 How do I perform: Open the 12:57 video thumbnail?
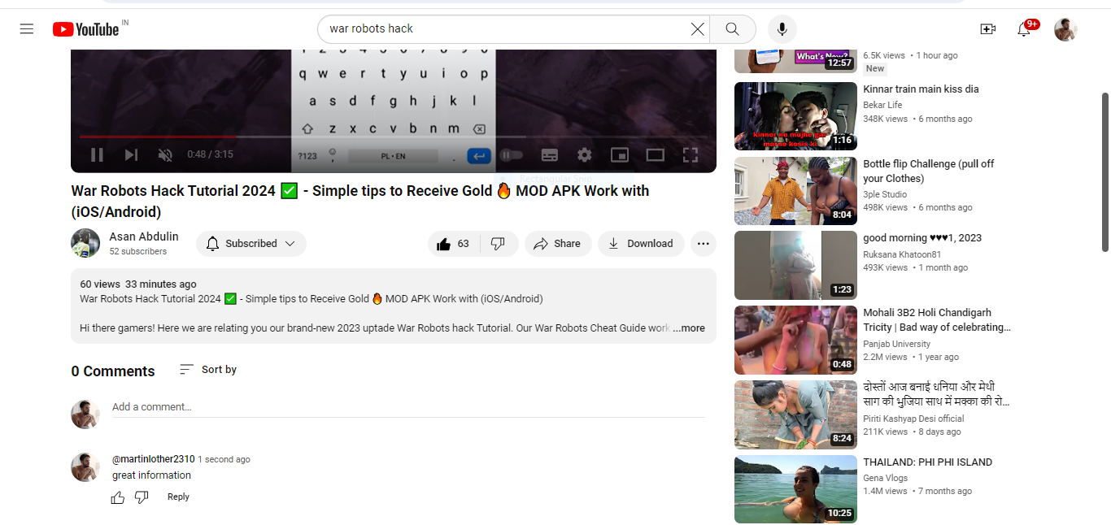(x=795, y=59)
